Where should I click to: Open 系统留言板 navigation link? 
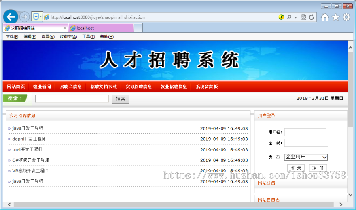click(x=207, y=87)
